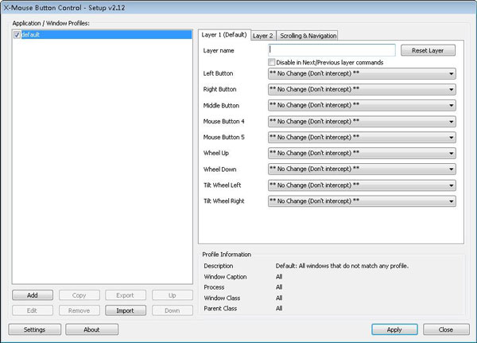Toggle the default profile checkbox
The height and width of the screenshot is (343, 477).
(x=17, y=35)
